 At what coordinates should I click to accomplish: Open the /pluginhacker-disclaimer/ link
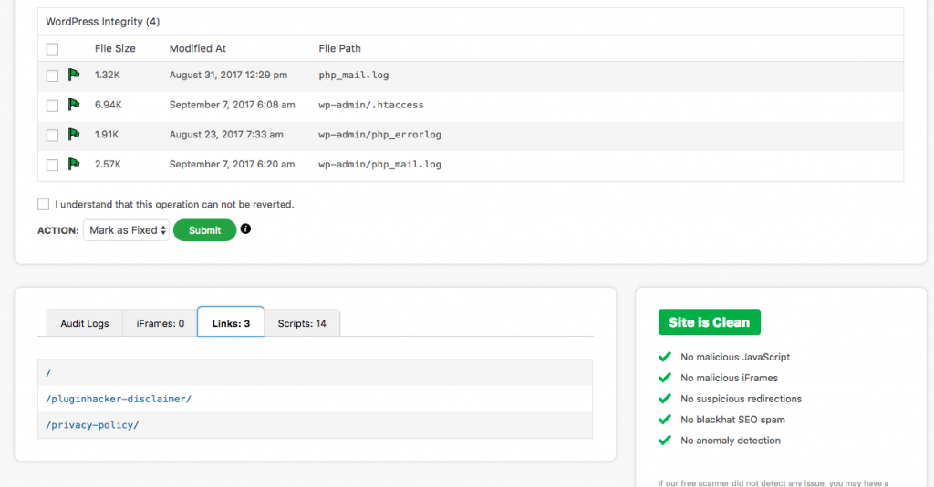(x=119, y=399)
